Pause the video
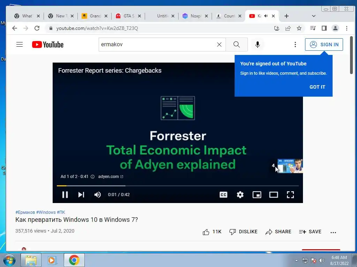The height and width of the screenshot is (267, 357). 65,195
